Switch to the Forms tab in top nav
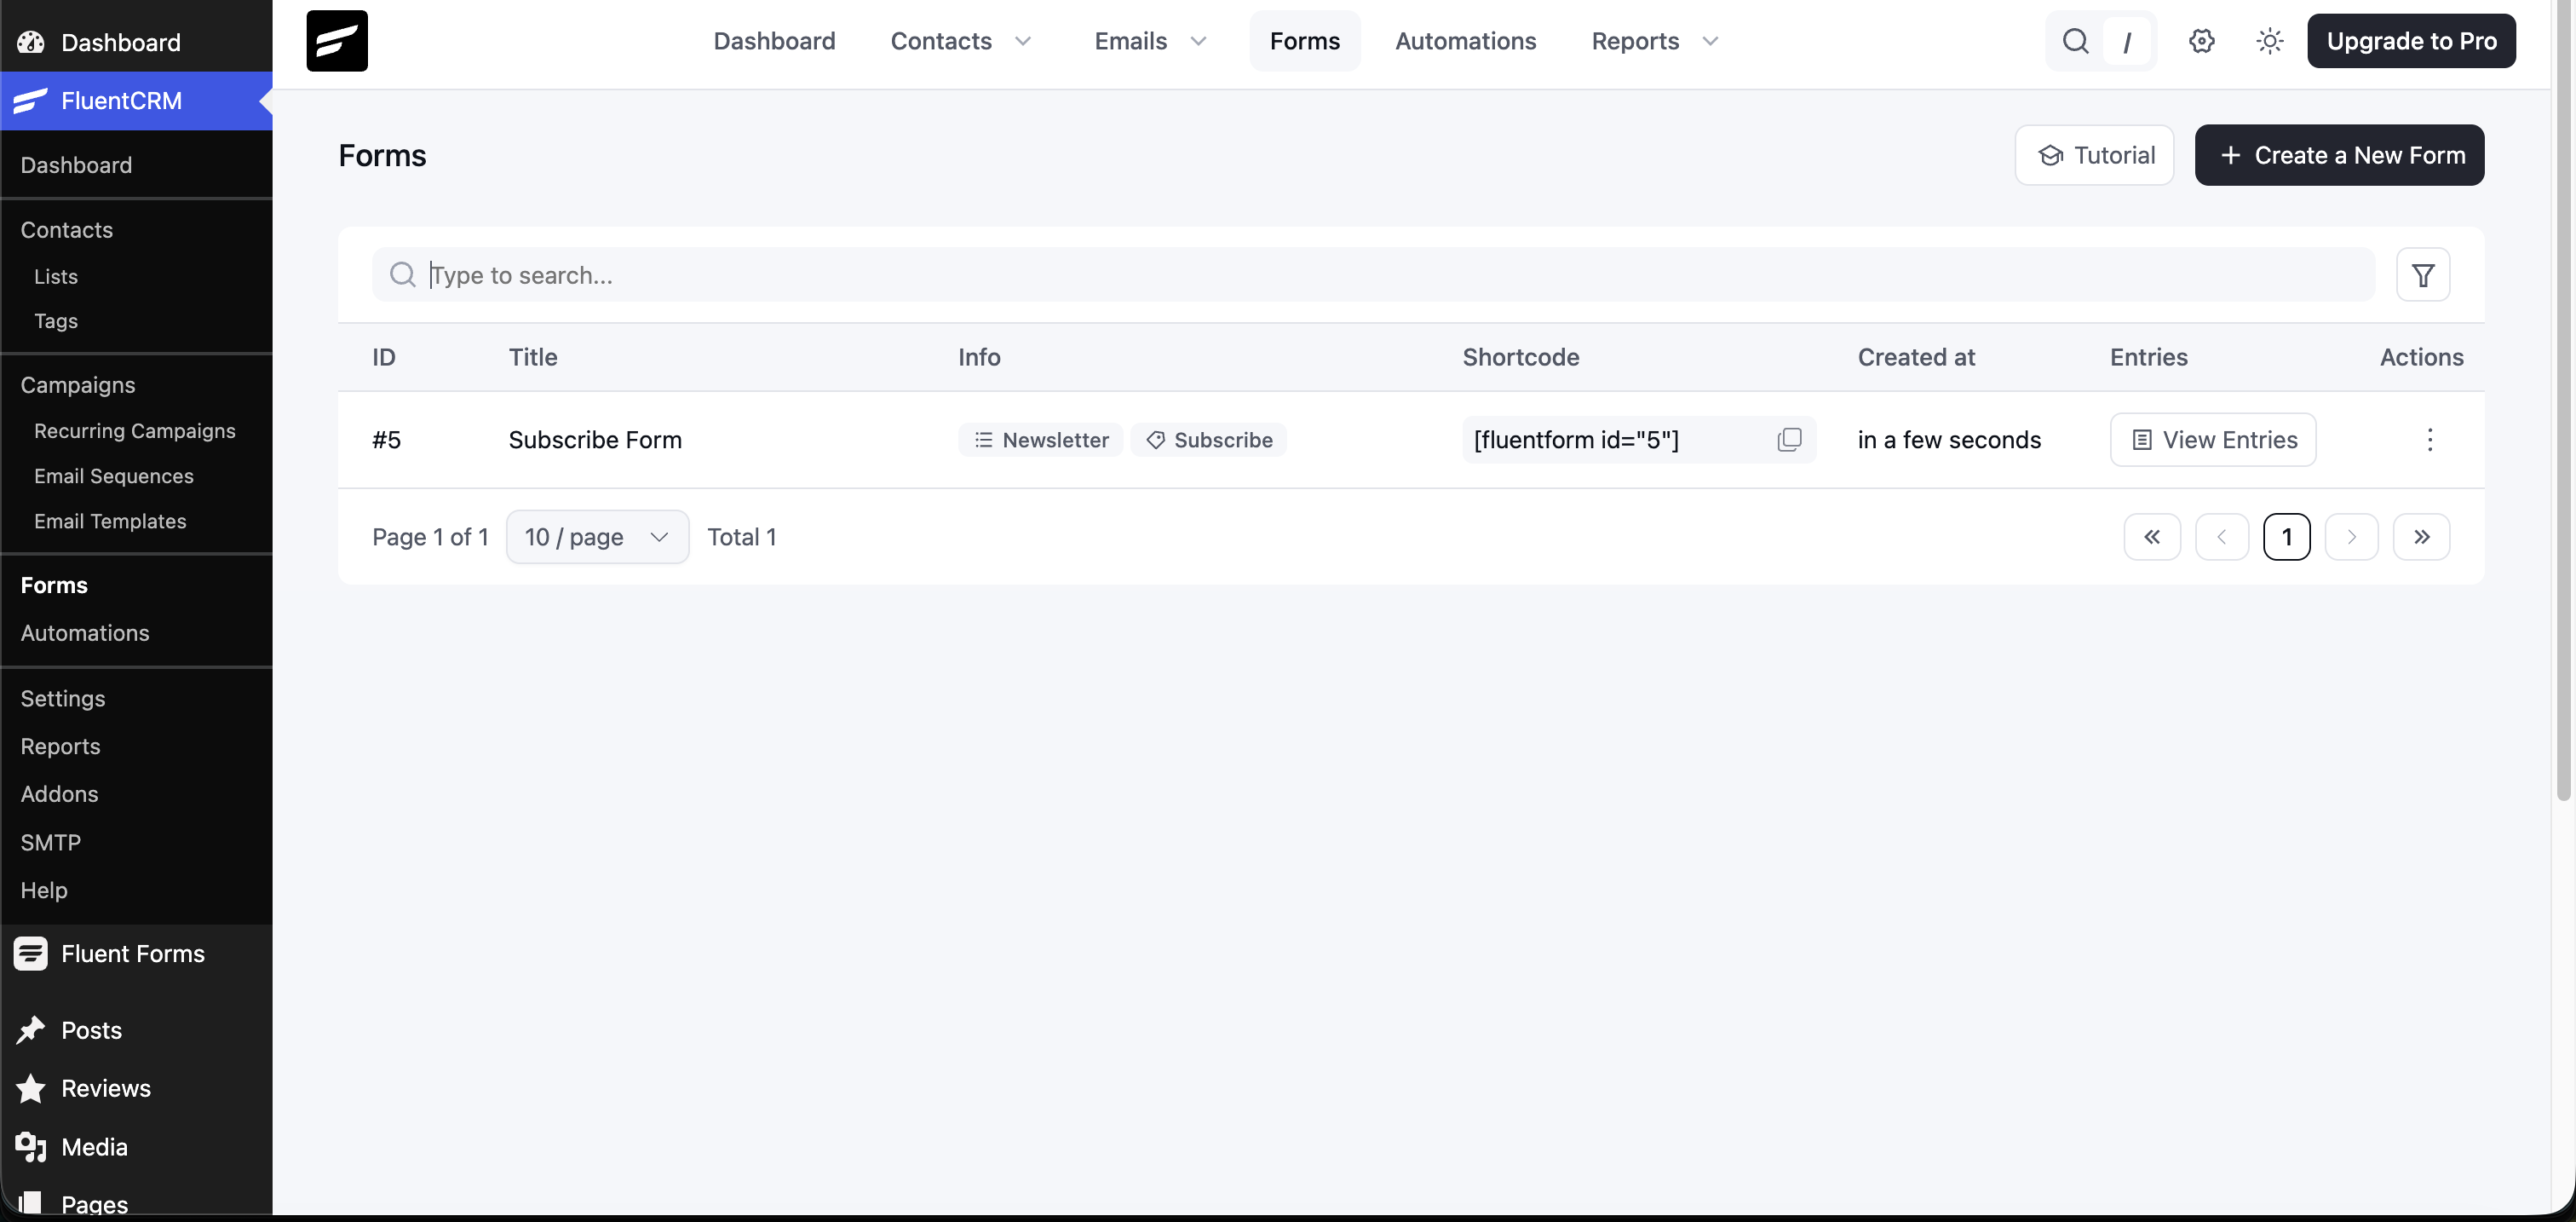The height and width of the screenshot is (1222, 2576). pyautogui.click(x=1305, y=41)
